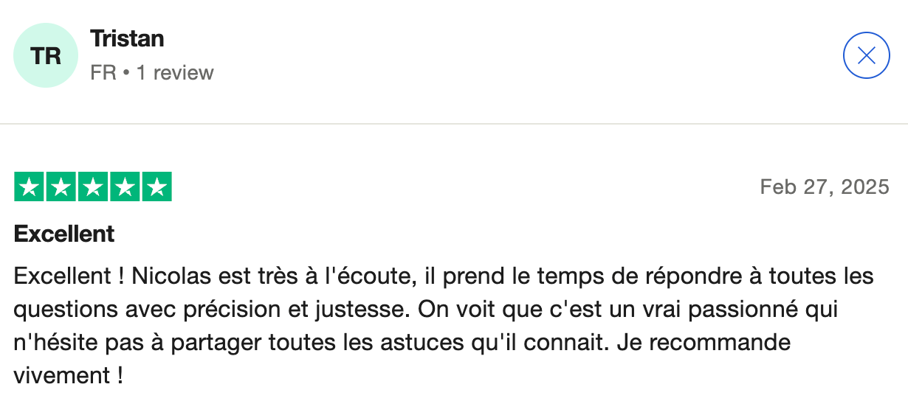Click the bold "Excellent" review title

[x=64, y=234]
